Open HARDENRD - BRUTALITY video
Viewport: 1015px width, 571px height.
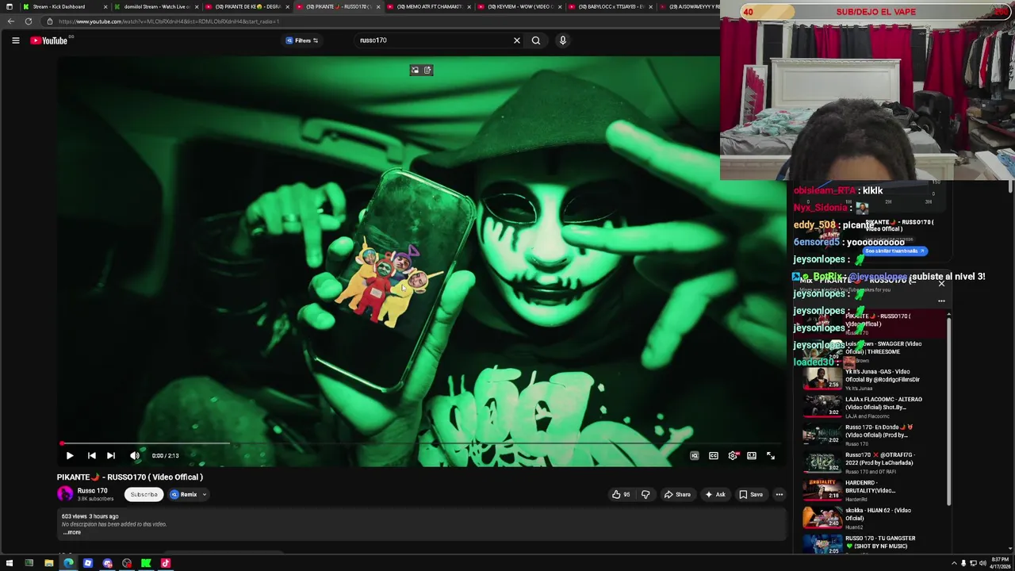pyautogui.click(x=872, y=490)
